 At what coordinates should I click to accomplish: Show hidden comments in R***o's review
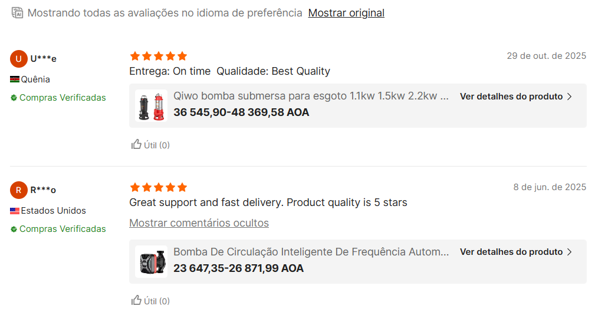coord(199,223)
